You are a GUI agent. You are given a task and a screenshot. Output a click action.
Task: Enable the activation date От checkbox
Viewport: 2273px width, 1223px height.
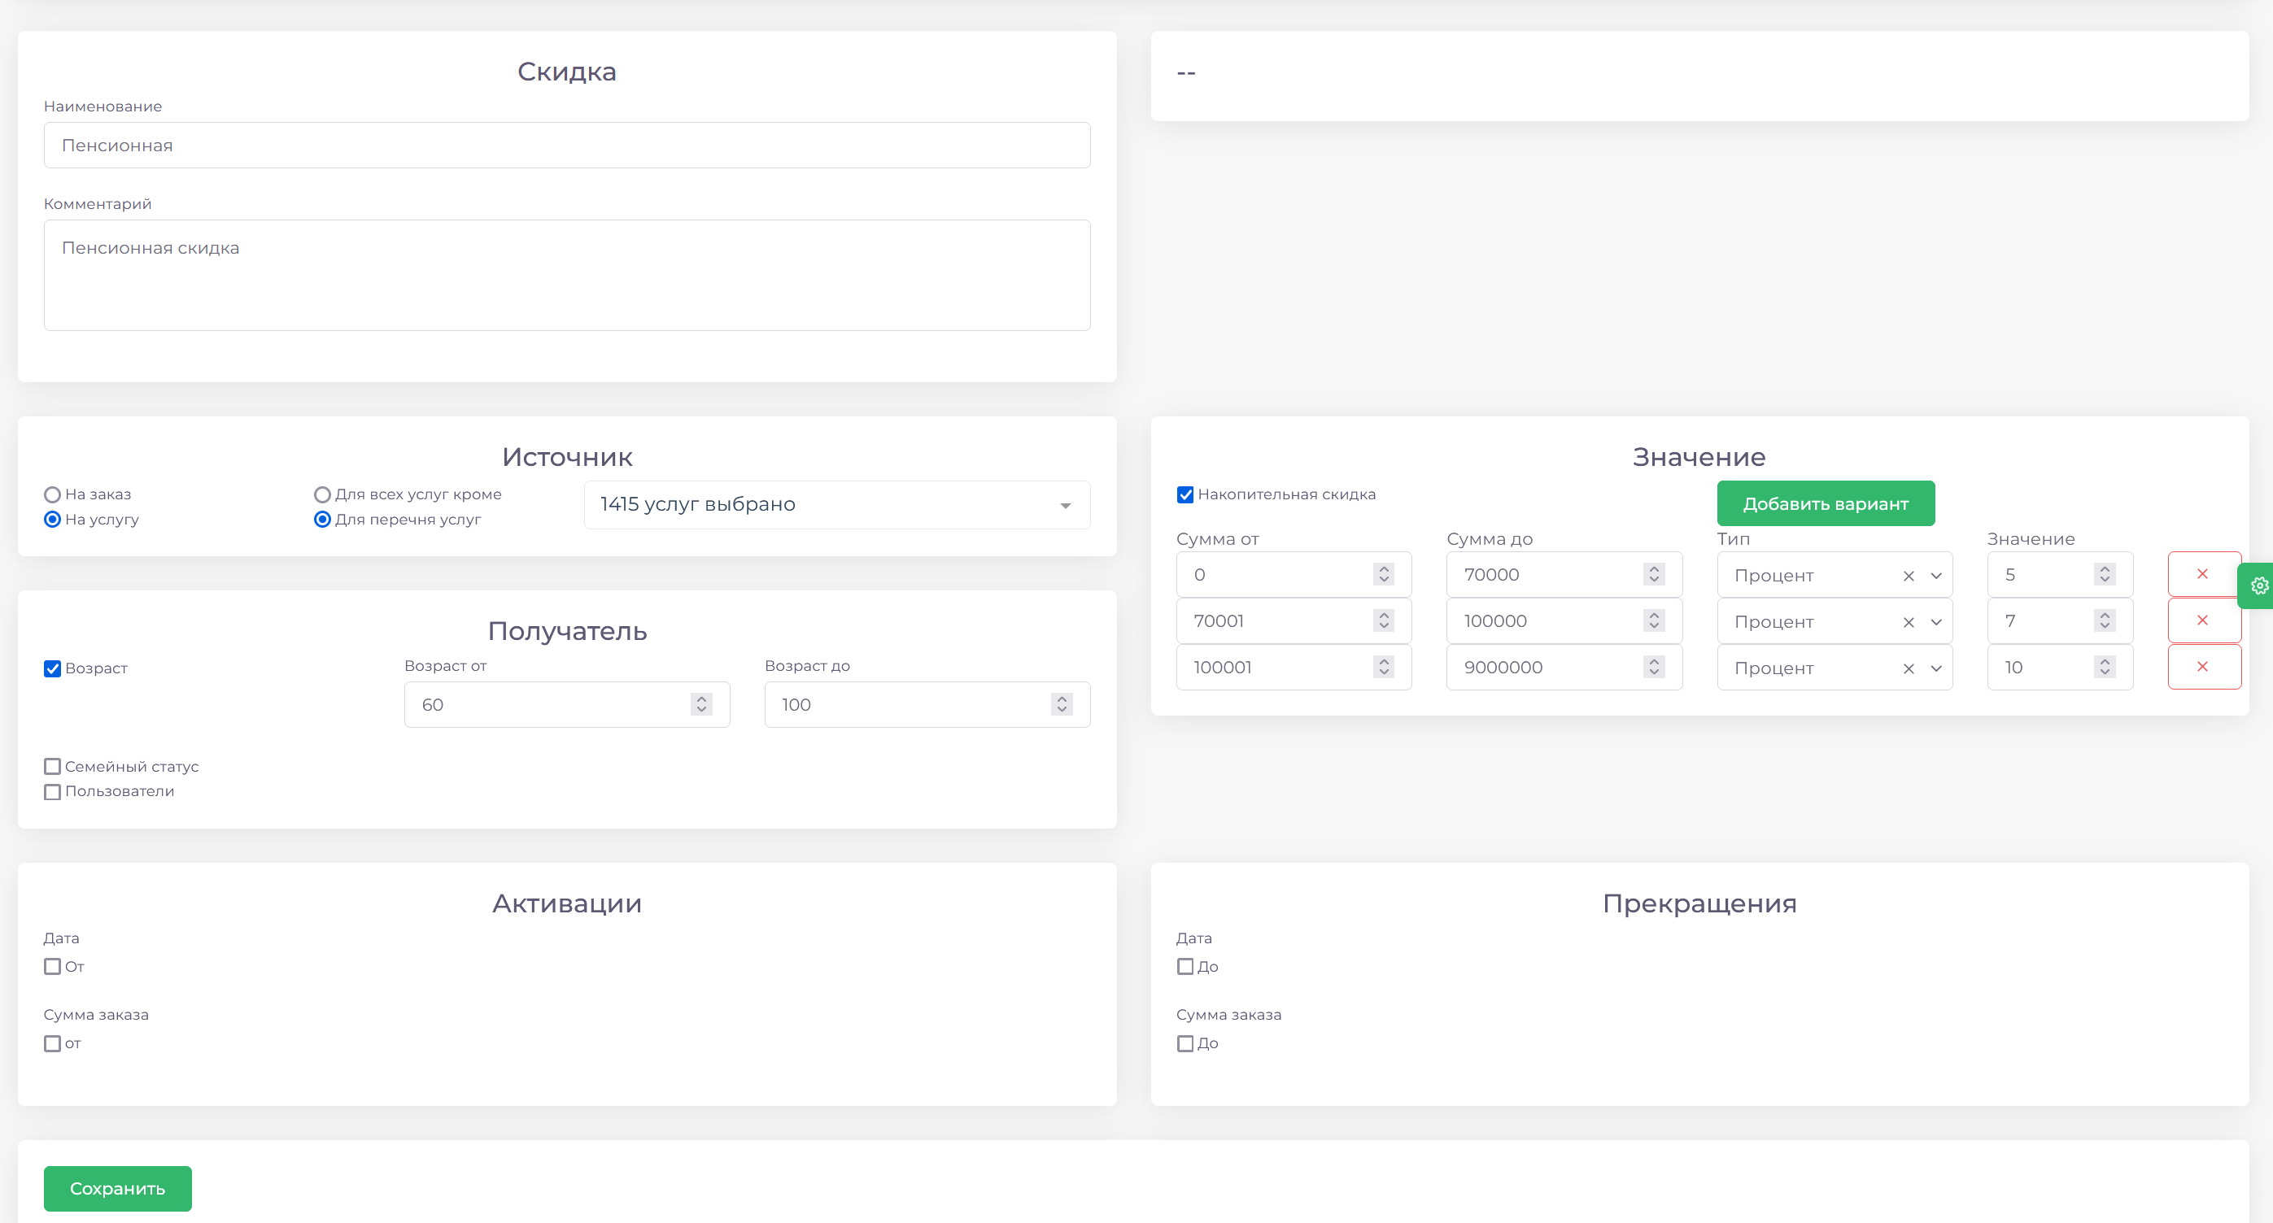point(52,966)
